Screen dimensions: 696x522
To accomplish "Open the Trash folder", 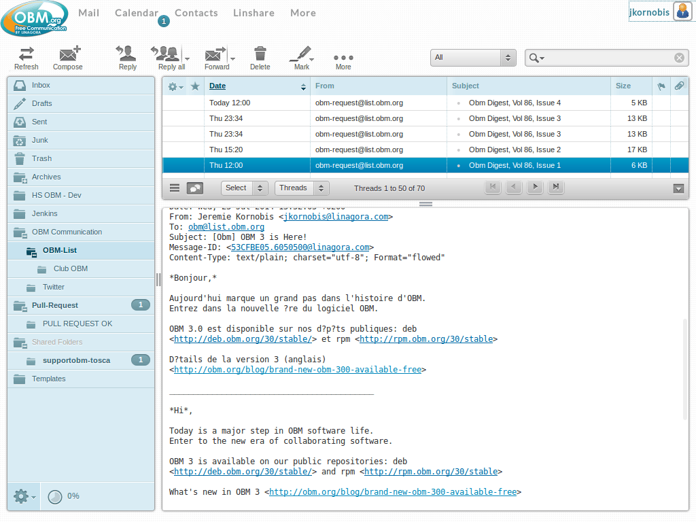I will click(x=81, y=158).
